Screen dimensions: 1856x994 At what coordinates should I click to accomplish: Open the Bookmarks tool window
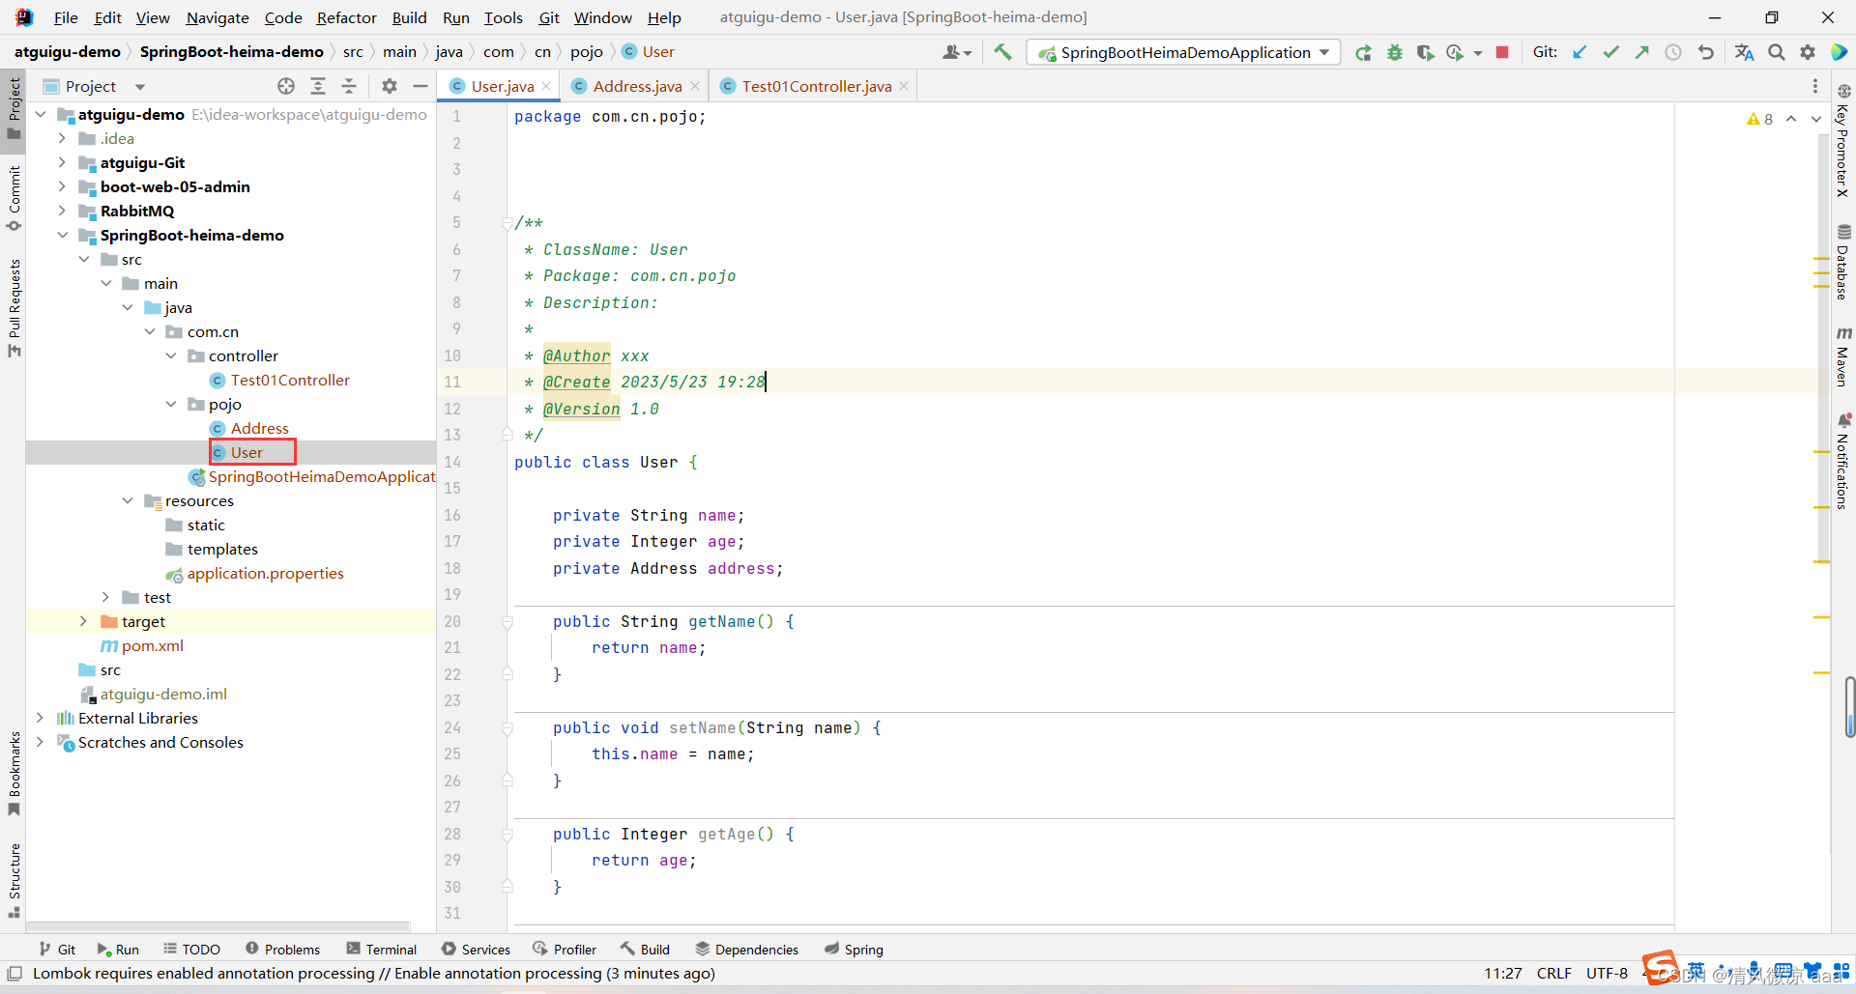(14, 773)
